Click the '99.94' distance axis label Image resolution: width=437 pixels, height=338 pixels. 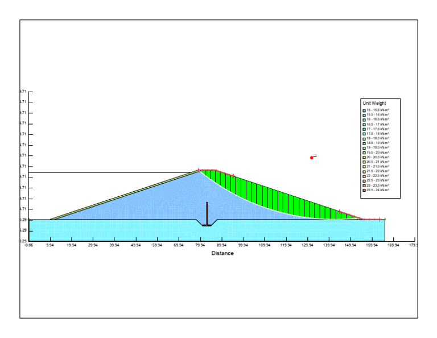pyautogui.click(x=243, y=245)
